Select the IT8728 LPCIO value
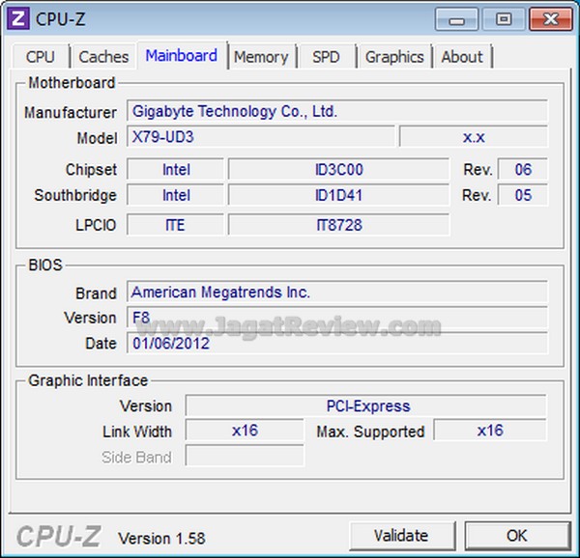Viewport: 580px width, 558px height. pyautogui.click(x=339, y=225)
